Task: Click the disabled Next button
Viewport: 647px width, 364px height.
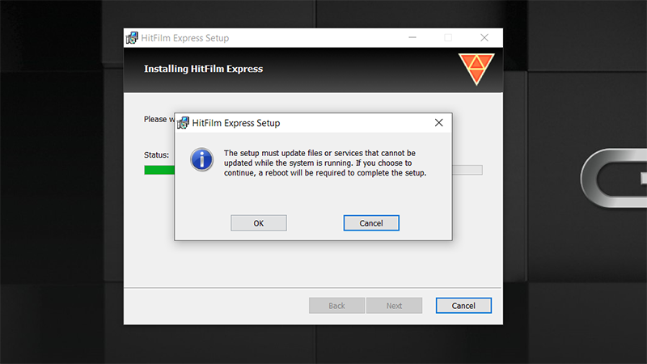Action: click(394, 306)
